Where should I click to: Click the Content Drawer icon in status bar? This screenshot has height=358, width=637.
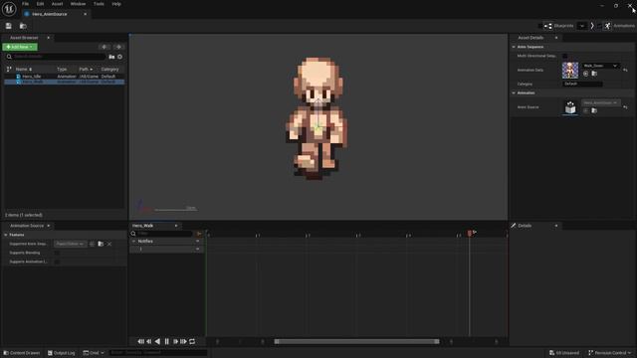point(6,353)
